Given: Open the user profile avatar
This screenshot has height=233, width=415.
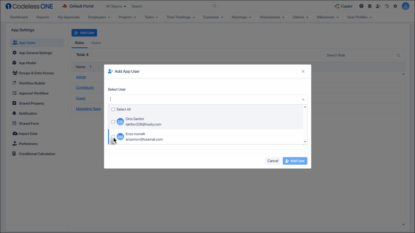Looking at the screenshot, I should click(x=405, y=6).
